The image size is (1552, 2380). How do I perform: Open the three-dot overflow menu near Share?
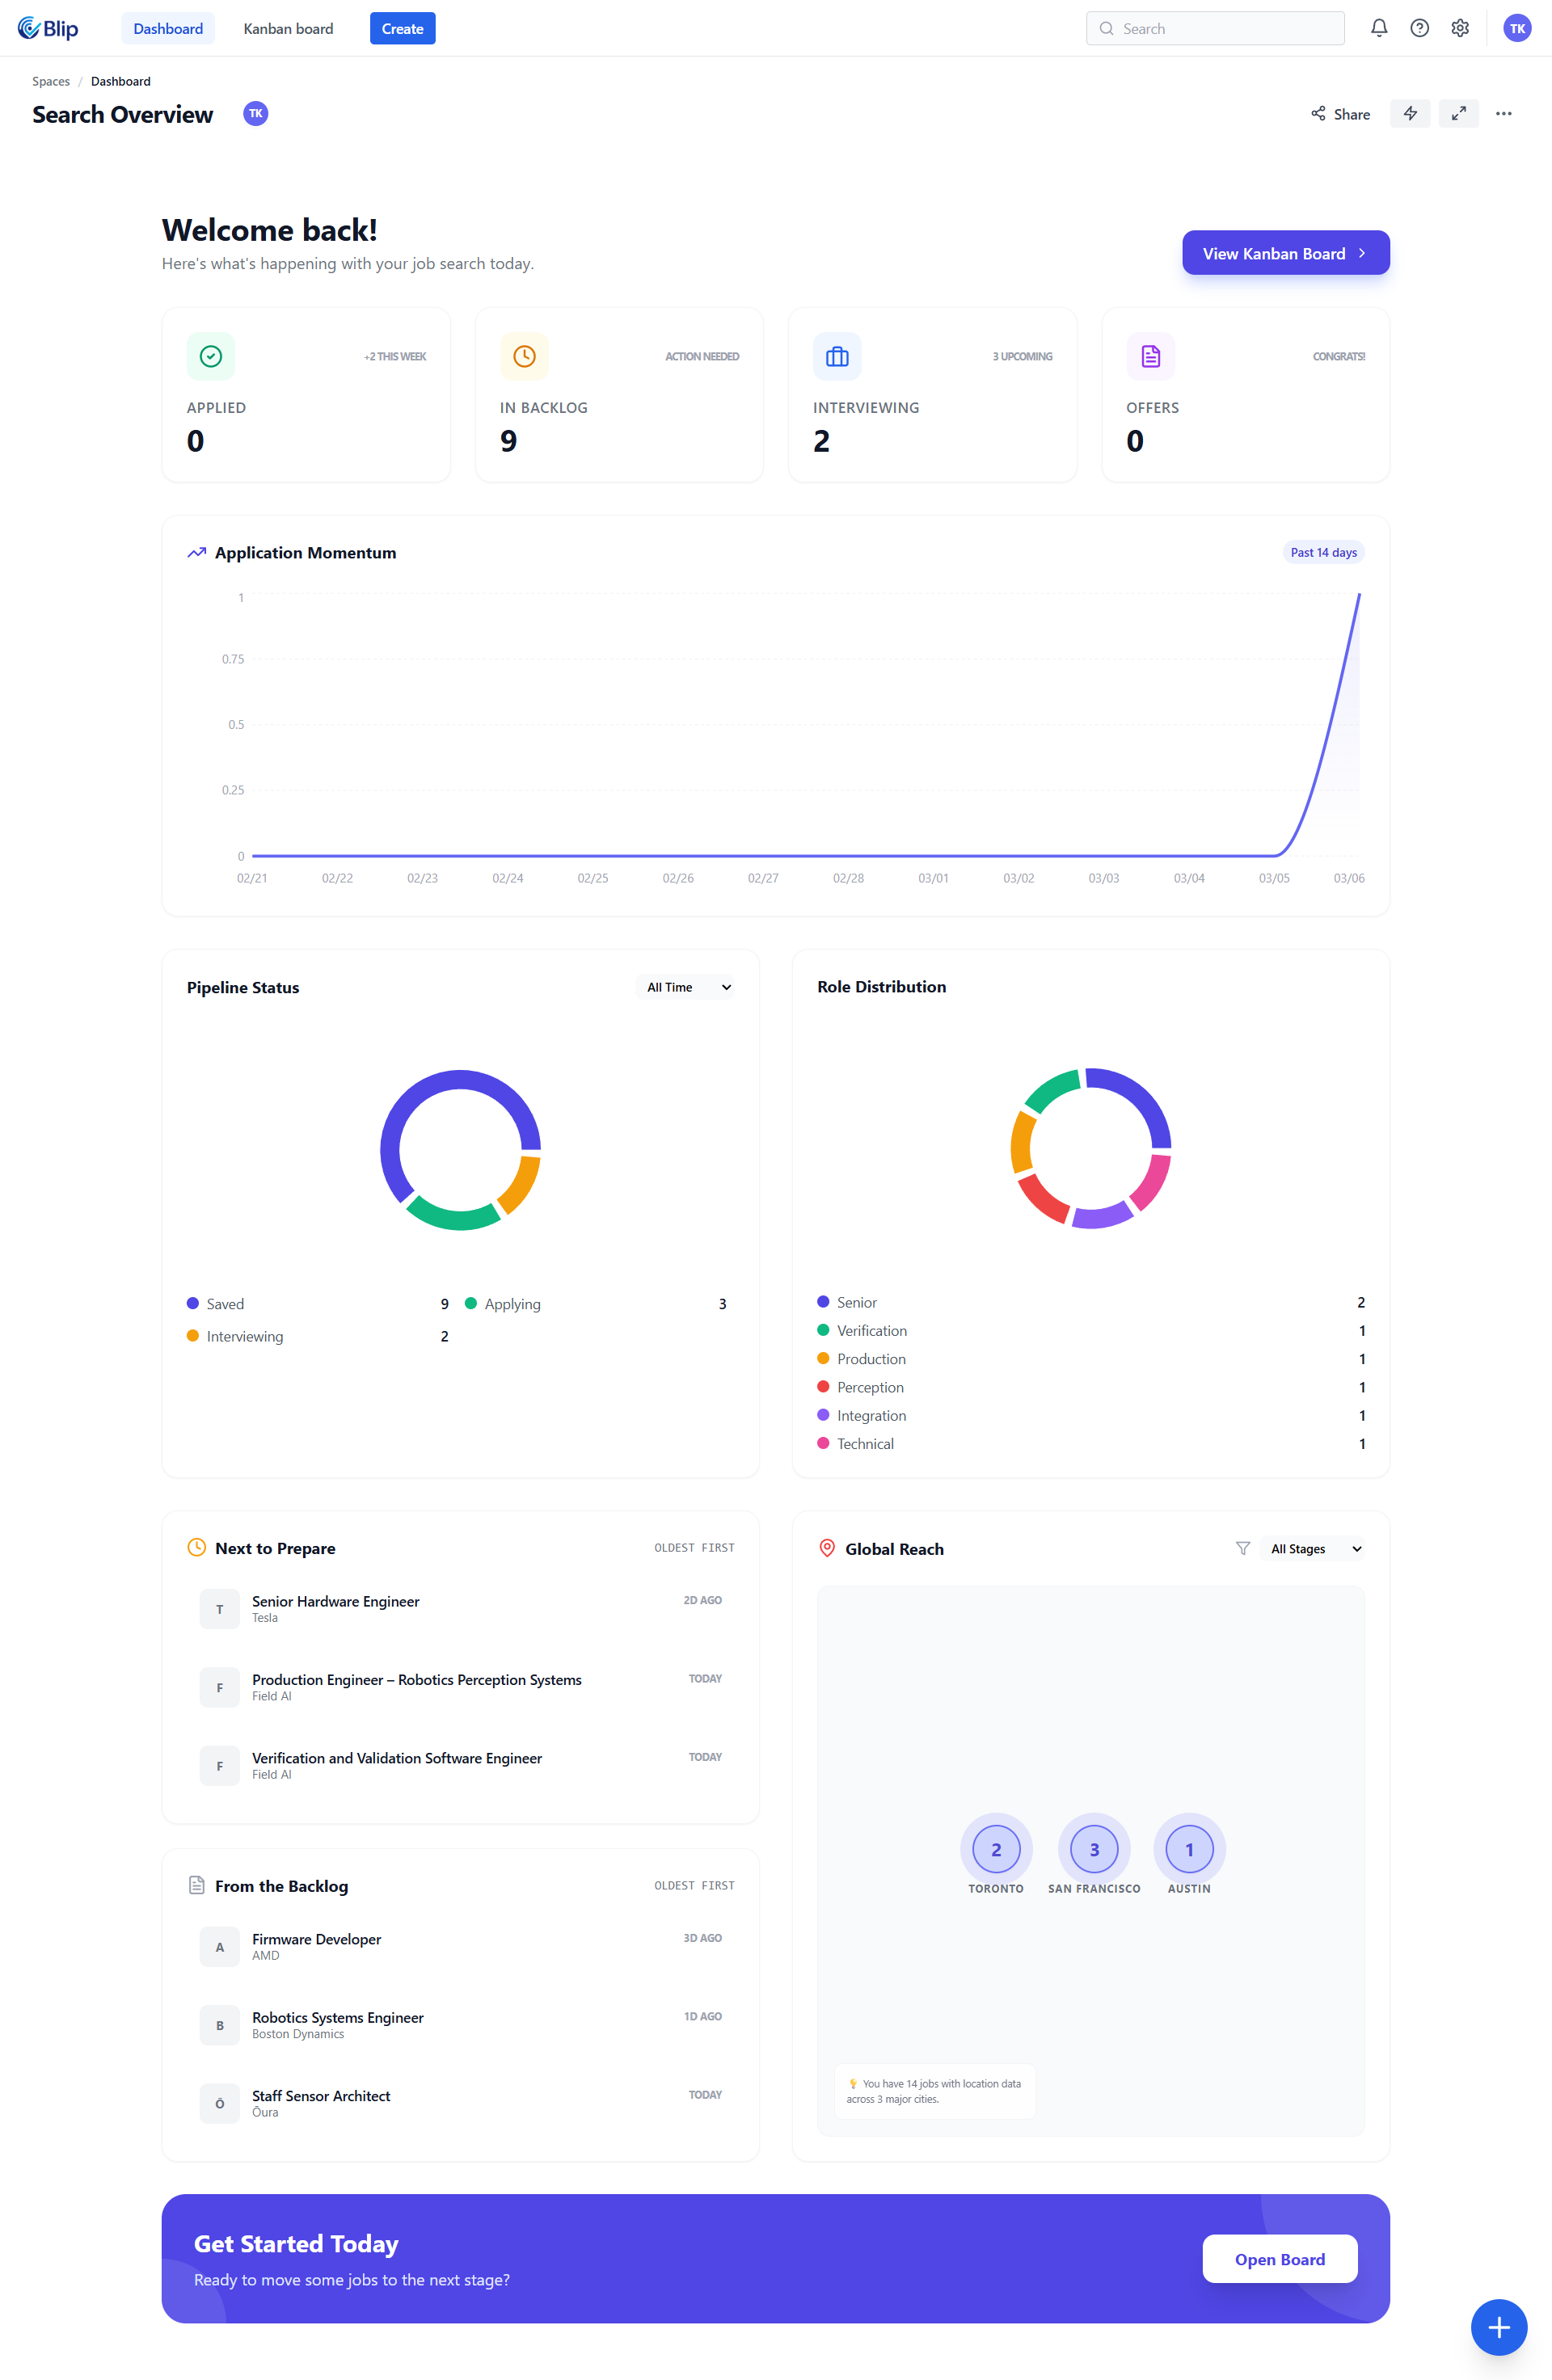pyautogui.click(x=1503, y=113)
